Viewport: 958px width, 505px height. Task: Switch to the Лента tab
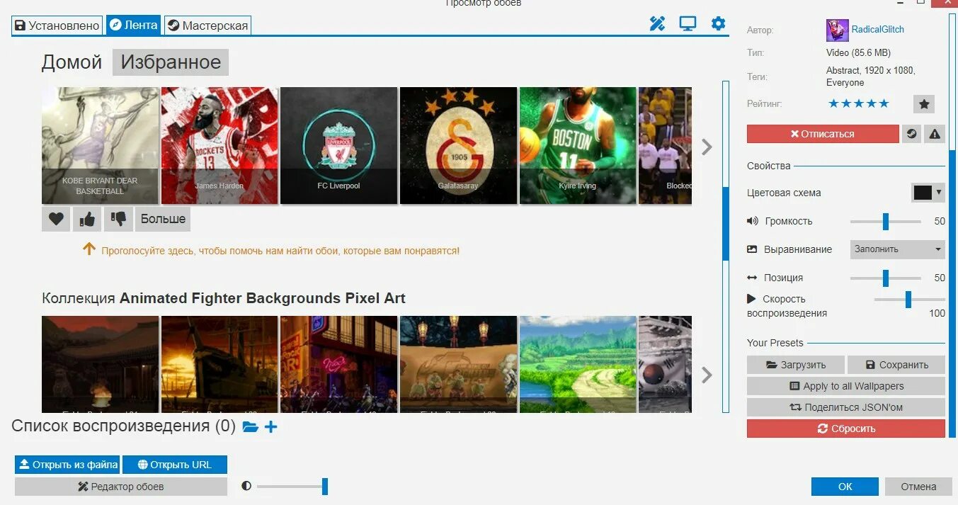click(133, 25)
